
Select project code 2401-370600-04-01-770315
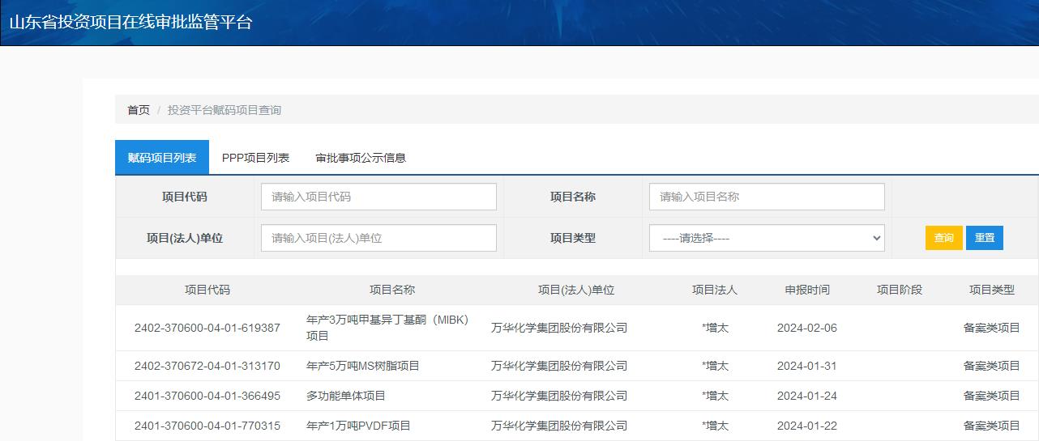pyautogui.click(x=207, y=426)
